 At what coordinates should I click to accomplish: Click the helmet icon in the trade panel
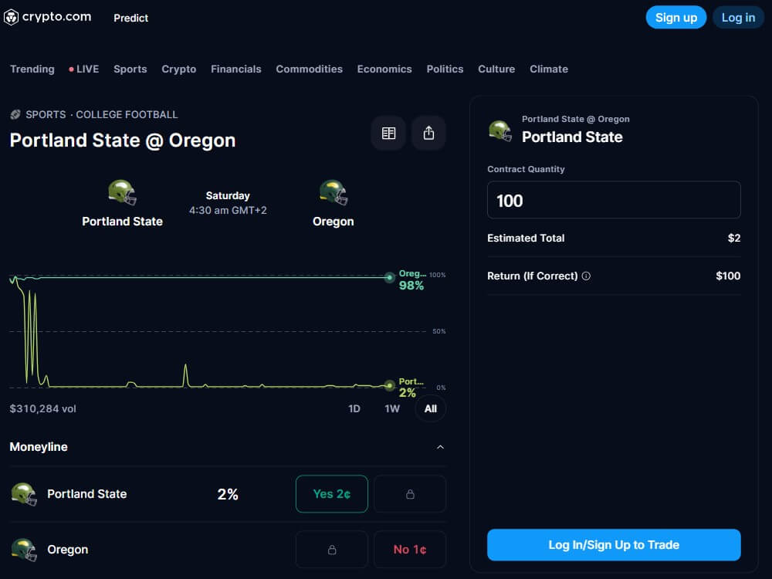coord(500,131)
